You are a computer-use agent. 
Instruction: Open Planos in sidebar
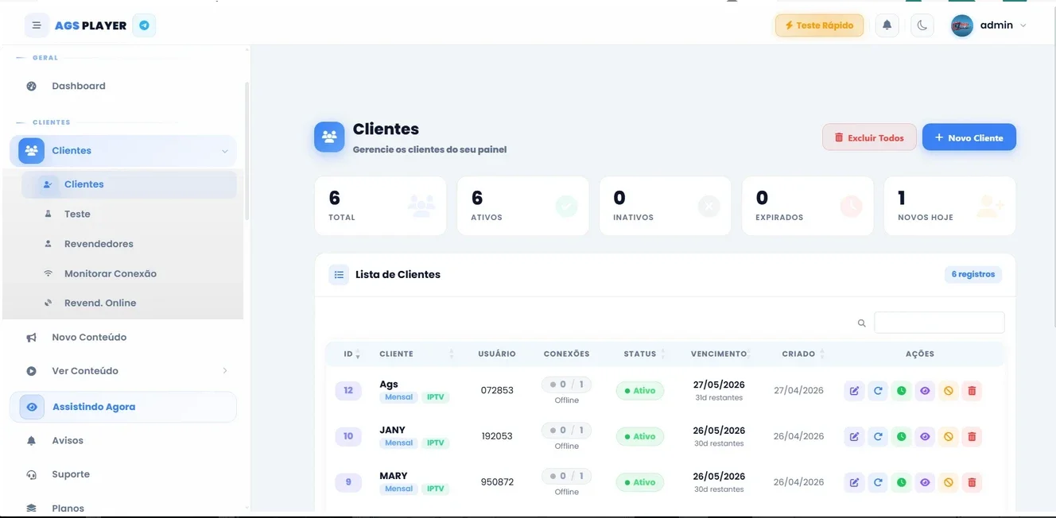(68, 508)
